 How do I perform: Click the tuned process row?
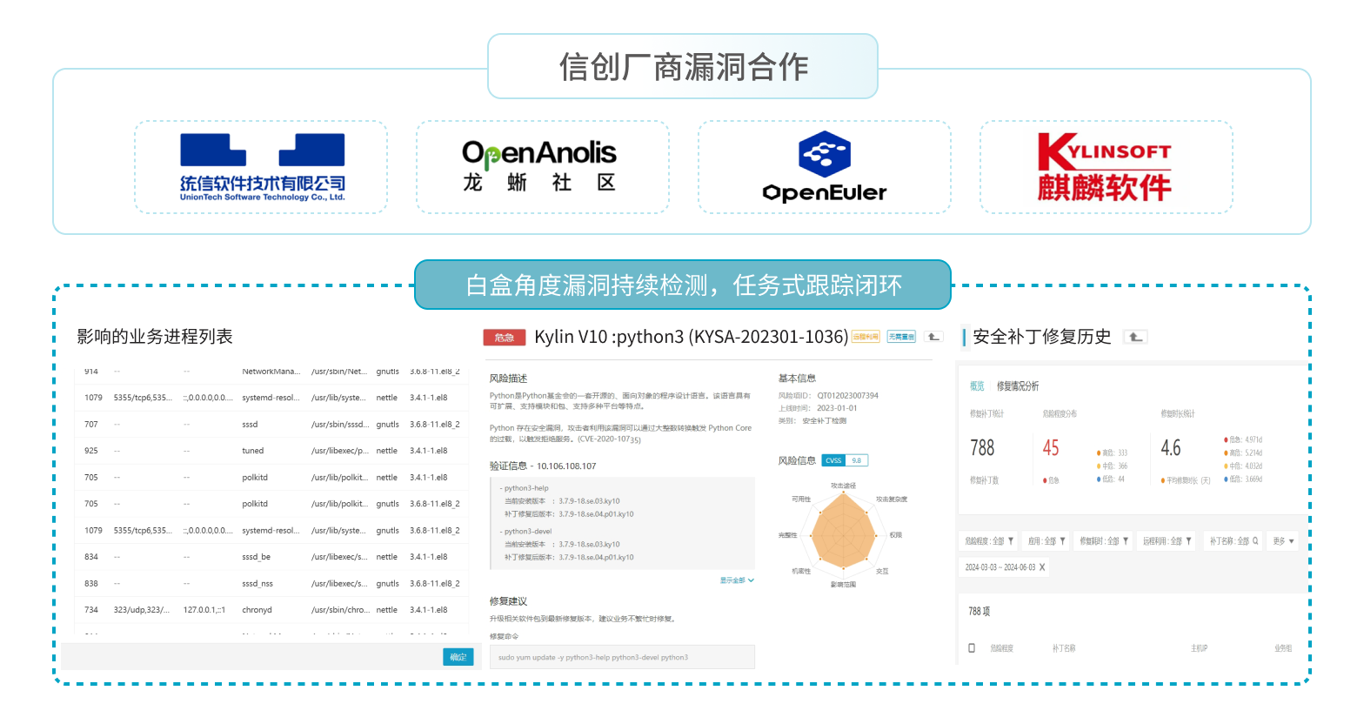(x=272, y=451)
